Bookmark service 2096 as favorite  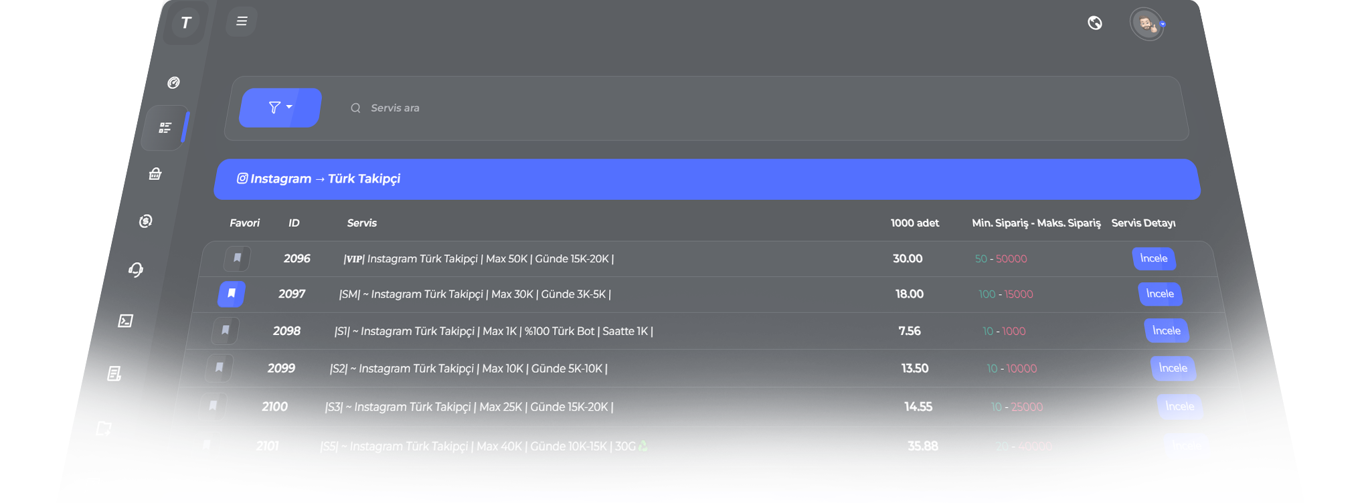[237, 258]
